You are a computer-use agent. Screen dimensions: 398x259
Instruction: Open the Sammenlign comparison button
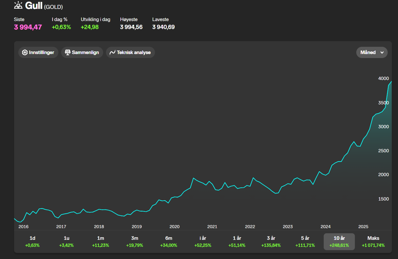point(82,52)
